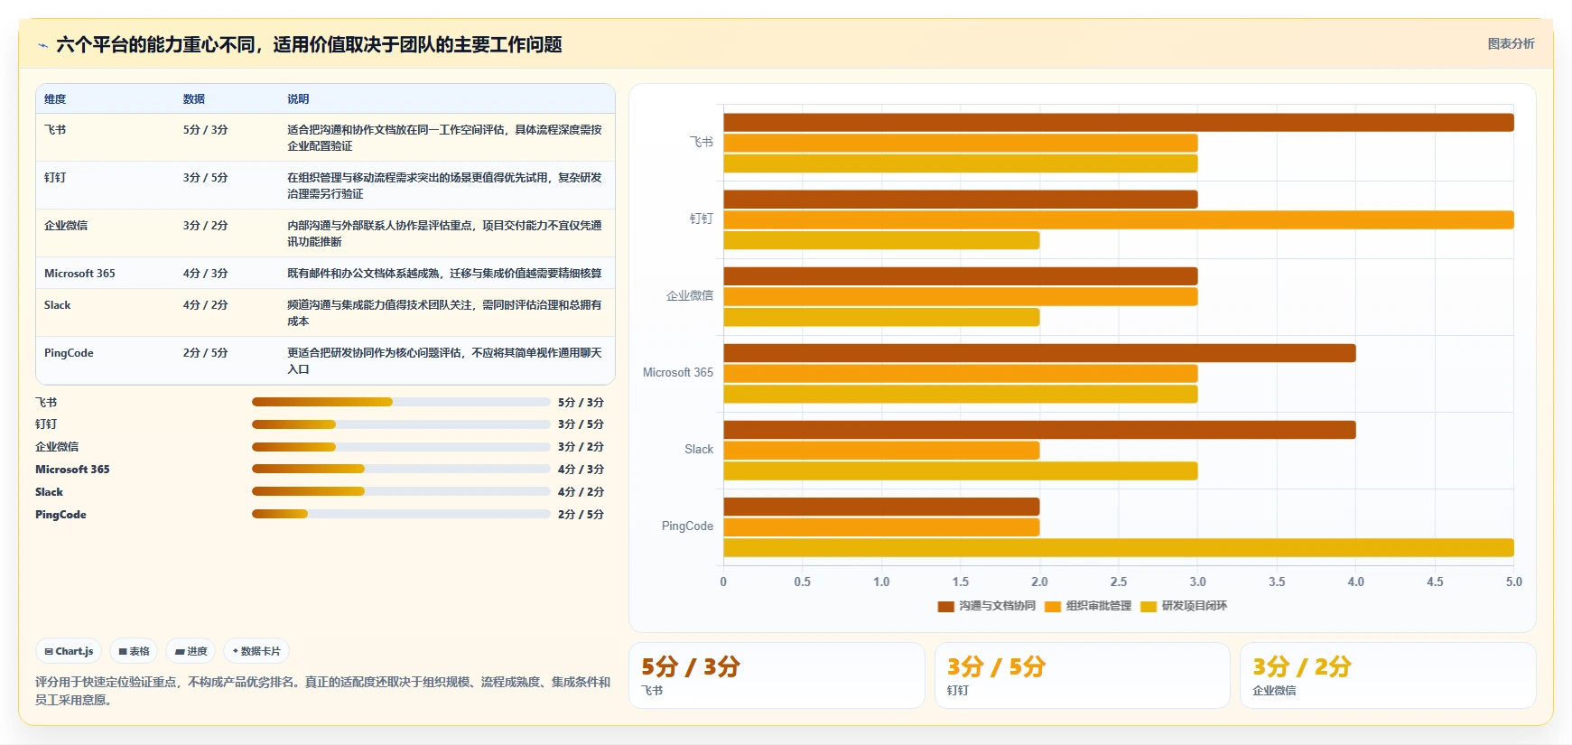Click the 4分 / 2分 data cell in the table
This screenshot has height=745, width=1572.
tap(206, 305)
